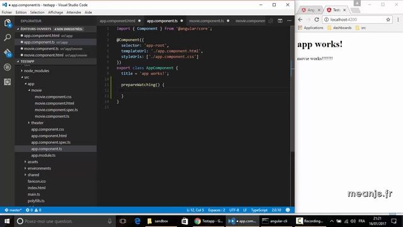
Task: Change encoding via UTF-8 status item
Action: [x=234, y=210]
